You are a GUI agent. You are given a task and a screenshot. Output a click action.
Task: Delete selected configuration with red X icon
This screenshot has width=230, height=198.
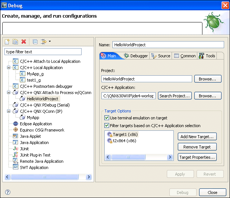click(24, 42)
